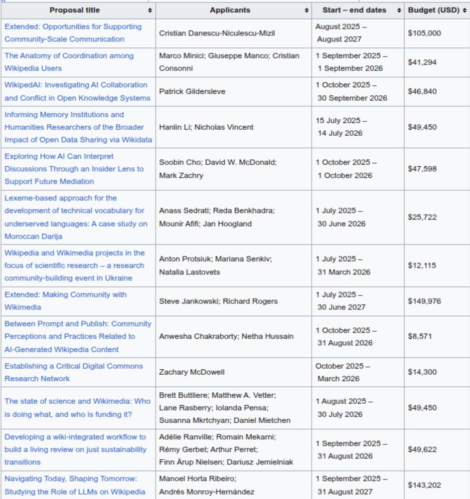Open Navigating Today, Shaping Tomorrow proposal link
Viewport: 470px width, 499px height.
[x=75, y=485]
